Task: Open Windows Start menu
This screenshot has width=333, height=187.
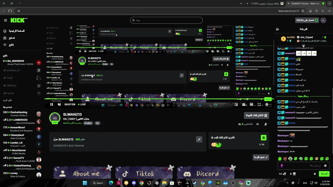Action: point(85,183)
